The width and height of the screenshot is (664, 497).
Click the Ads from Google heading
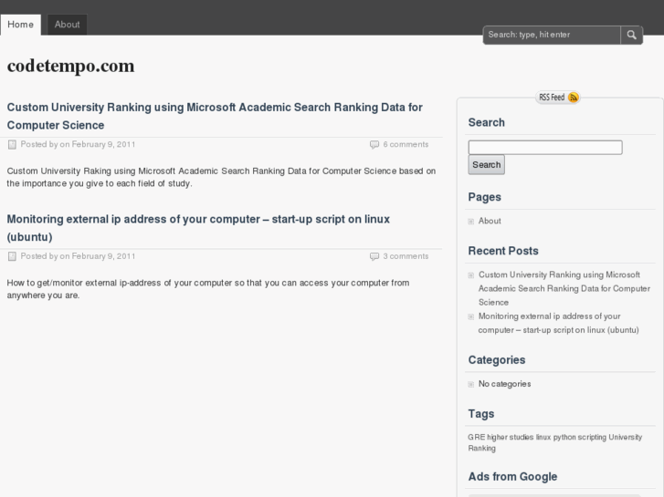click(512, 477)
